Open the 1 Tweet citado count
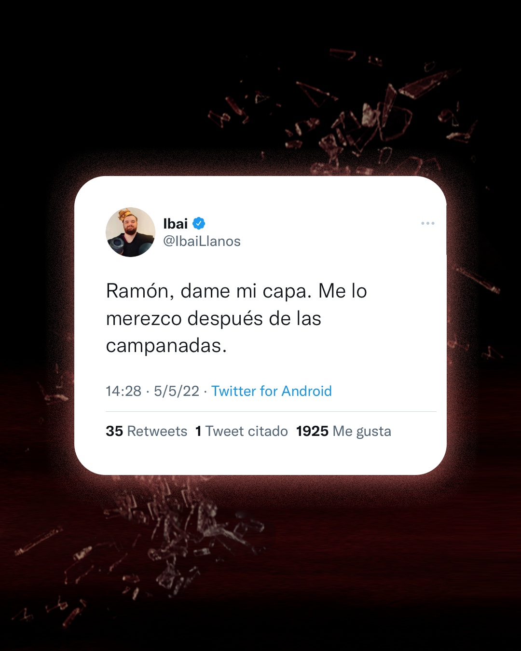The image size is (521, 651). (x=242, y=431)
